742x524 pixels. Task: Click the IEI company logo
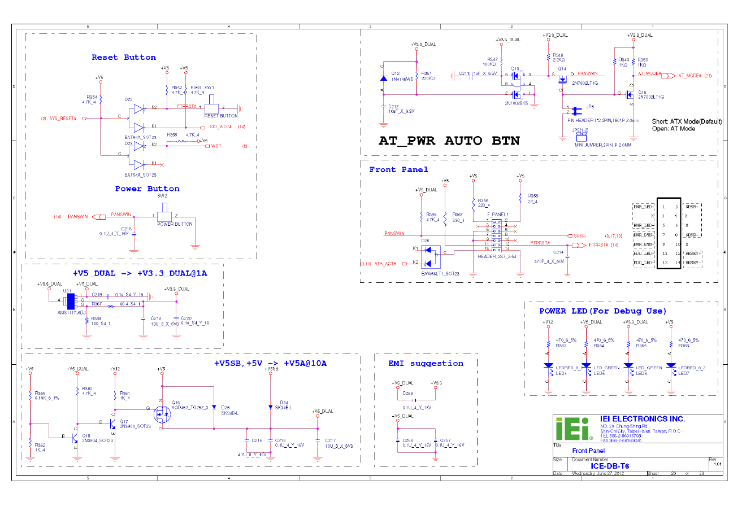click(x=574, y=429)
